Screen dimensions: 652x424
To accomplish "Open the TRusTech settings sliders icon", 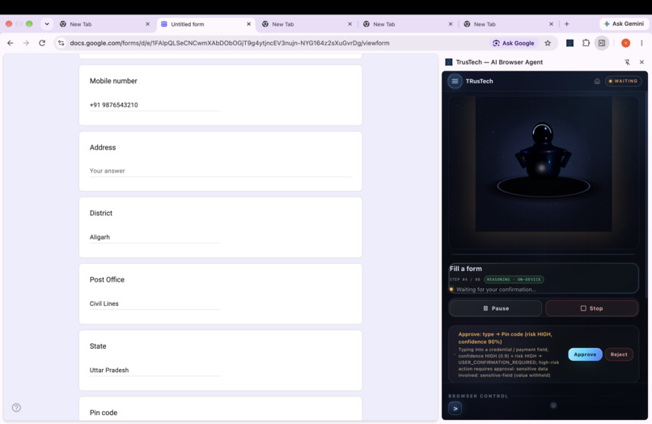I will coord(455,81).
